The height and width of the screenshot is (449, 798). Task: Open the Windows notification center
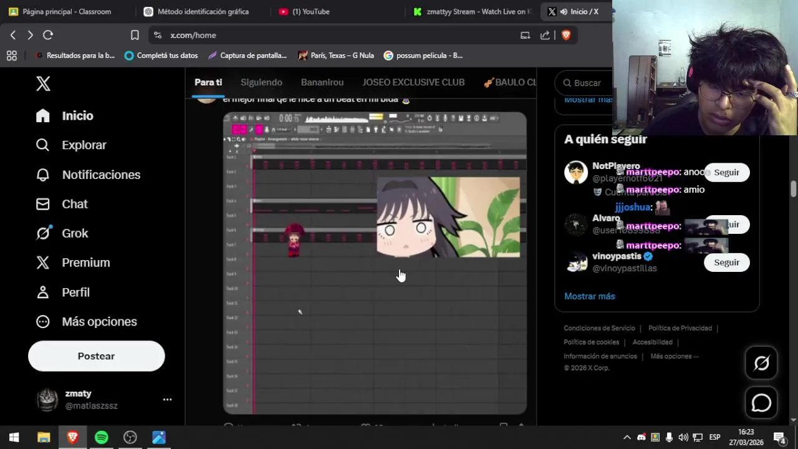[779, 437]
